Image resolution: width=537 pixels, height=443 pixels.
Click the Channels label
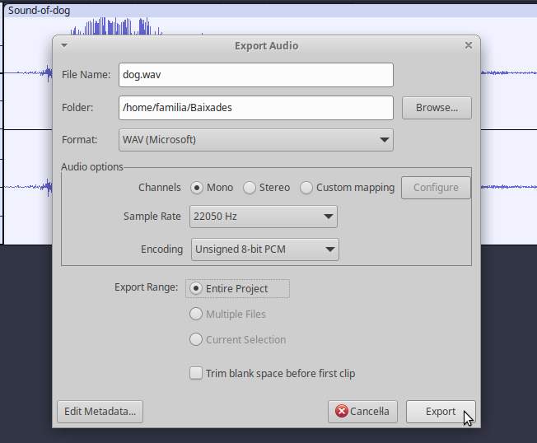(160, 188)
